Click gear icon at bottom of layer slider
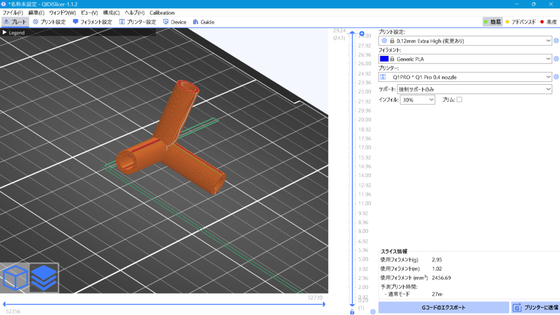 click(372, 312)
